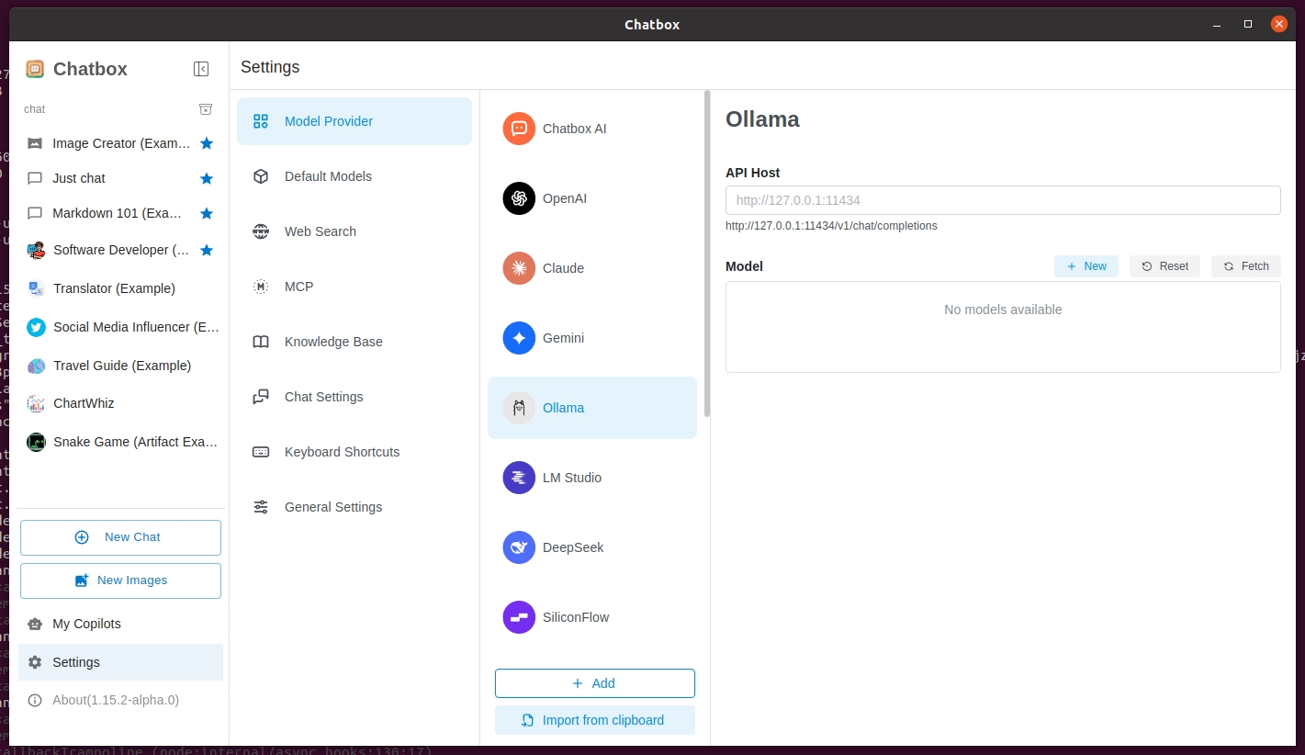The height and width of the screenshot is (755, 1305).
Task: Open the Translator (Example) chat
Action: [121, 288]
